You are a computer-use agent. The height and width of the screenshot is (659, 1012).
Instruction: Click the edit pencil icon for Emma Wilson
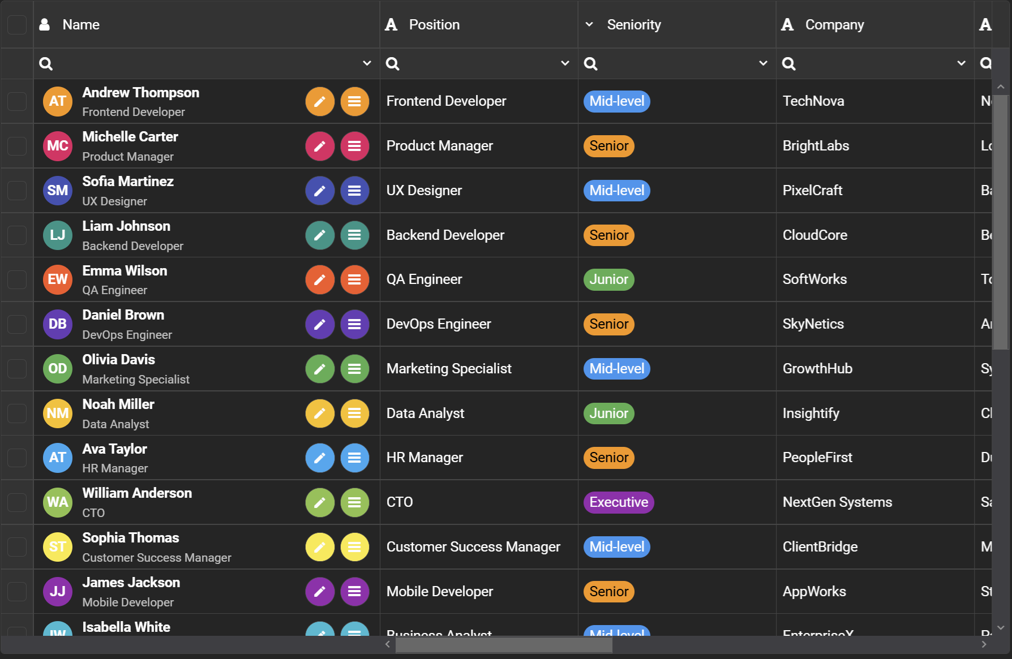[320, 279]
